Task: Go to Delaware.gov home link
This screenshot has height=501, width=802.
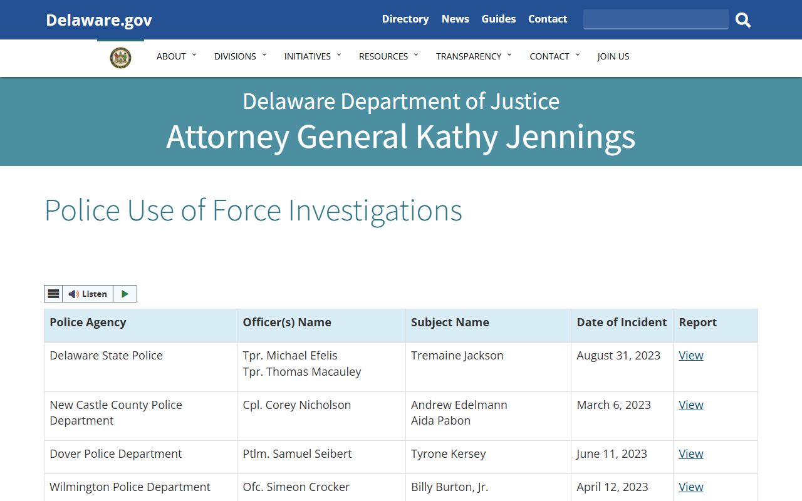Action: pos(99,20)
